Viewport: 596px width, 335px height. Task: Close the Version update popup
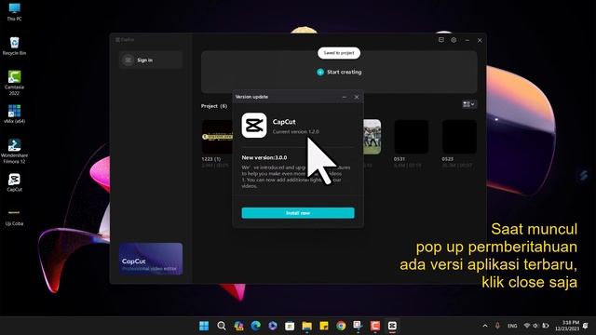(x=357, y=97)
